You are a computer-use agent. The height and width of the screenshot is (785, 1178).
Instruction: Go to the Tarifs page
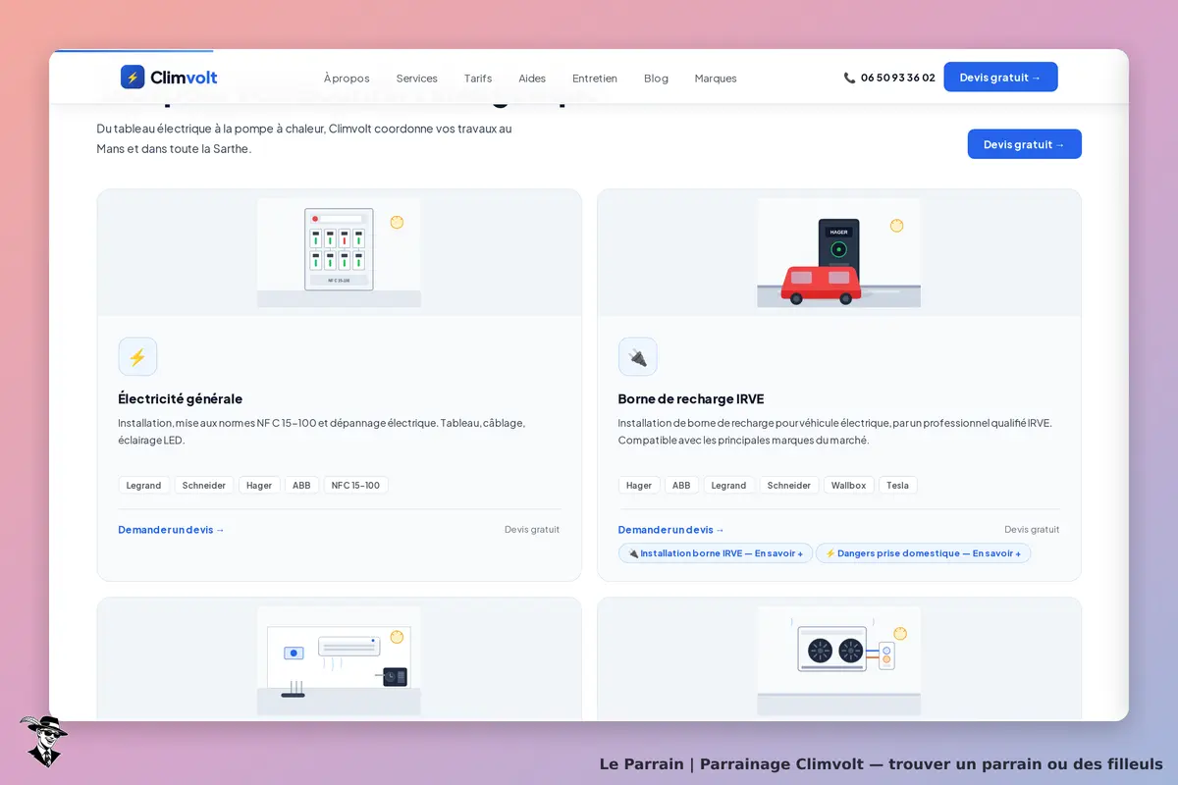(x=478, y=78)
